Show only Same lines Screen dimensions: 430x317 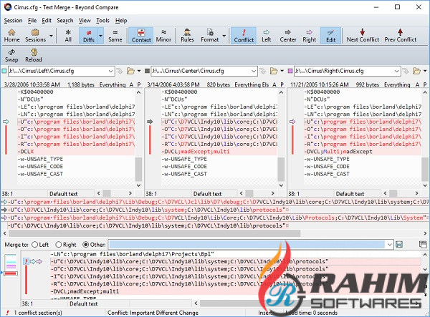[x=115, y=36]
